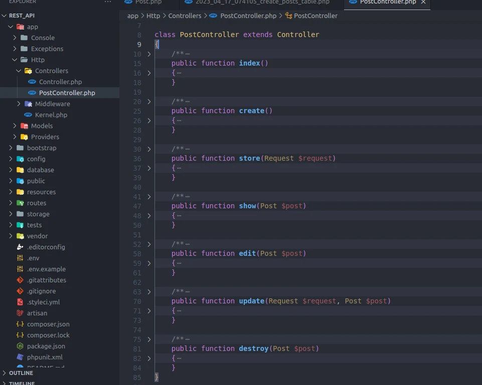Click the artisan file icon
The image size is (482, 385).
point(20,313)
